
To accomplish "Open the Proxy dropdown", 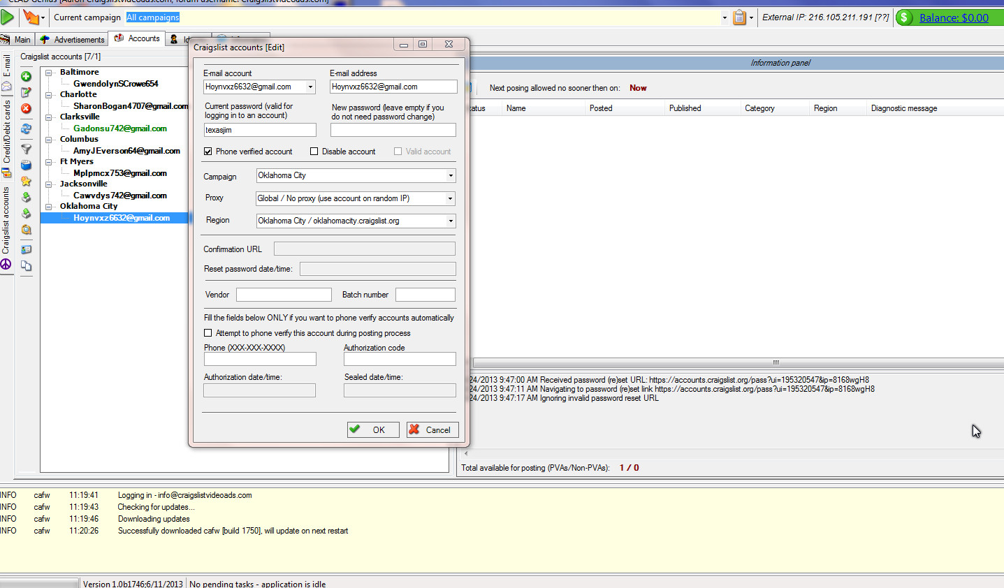I will (x=451, y=198).
